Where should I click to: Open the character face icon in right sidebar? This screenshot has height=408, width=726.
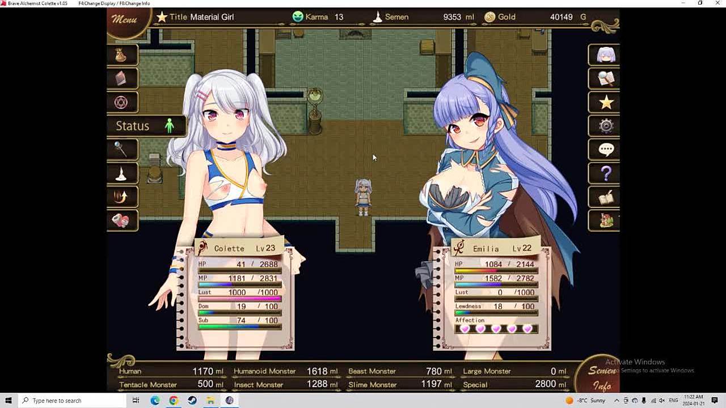606,55
